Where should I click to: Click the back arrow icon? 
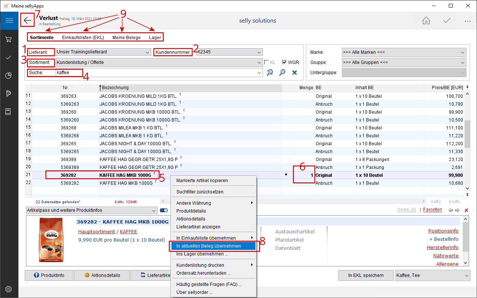point(27,20)
